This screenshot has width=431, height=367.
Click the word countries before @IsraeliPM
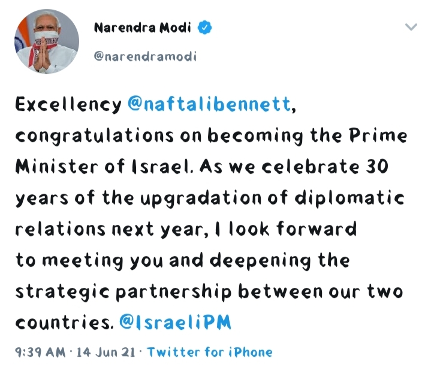tap(65, 322)
